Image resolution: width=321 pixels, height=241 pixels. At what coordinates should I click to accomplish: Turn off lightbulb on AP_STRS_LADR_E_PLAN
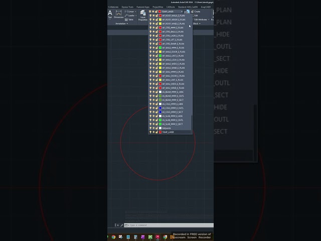[x=150, y=36]
